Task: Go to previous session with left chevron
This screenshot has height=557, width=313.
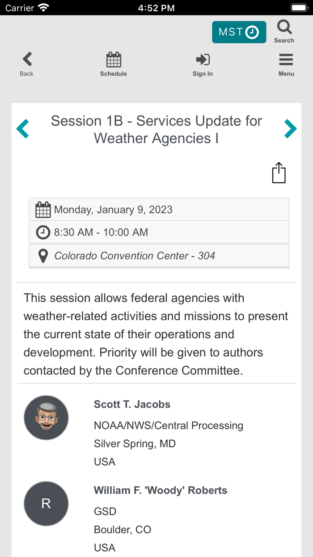Action: pyautogui.click(x=23, y=129)
